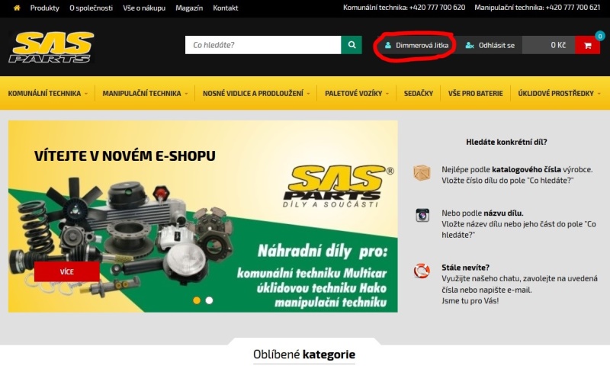
Task: Click the bold názvu dílu text
Action: point(503,213)
